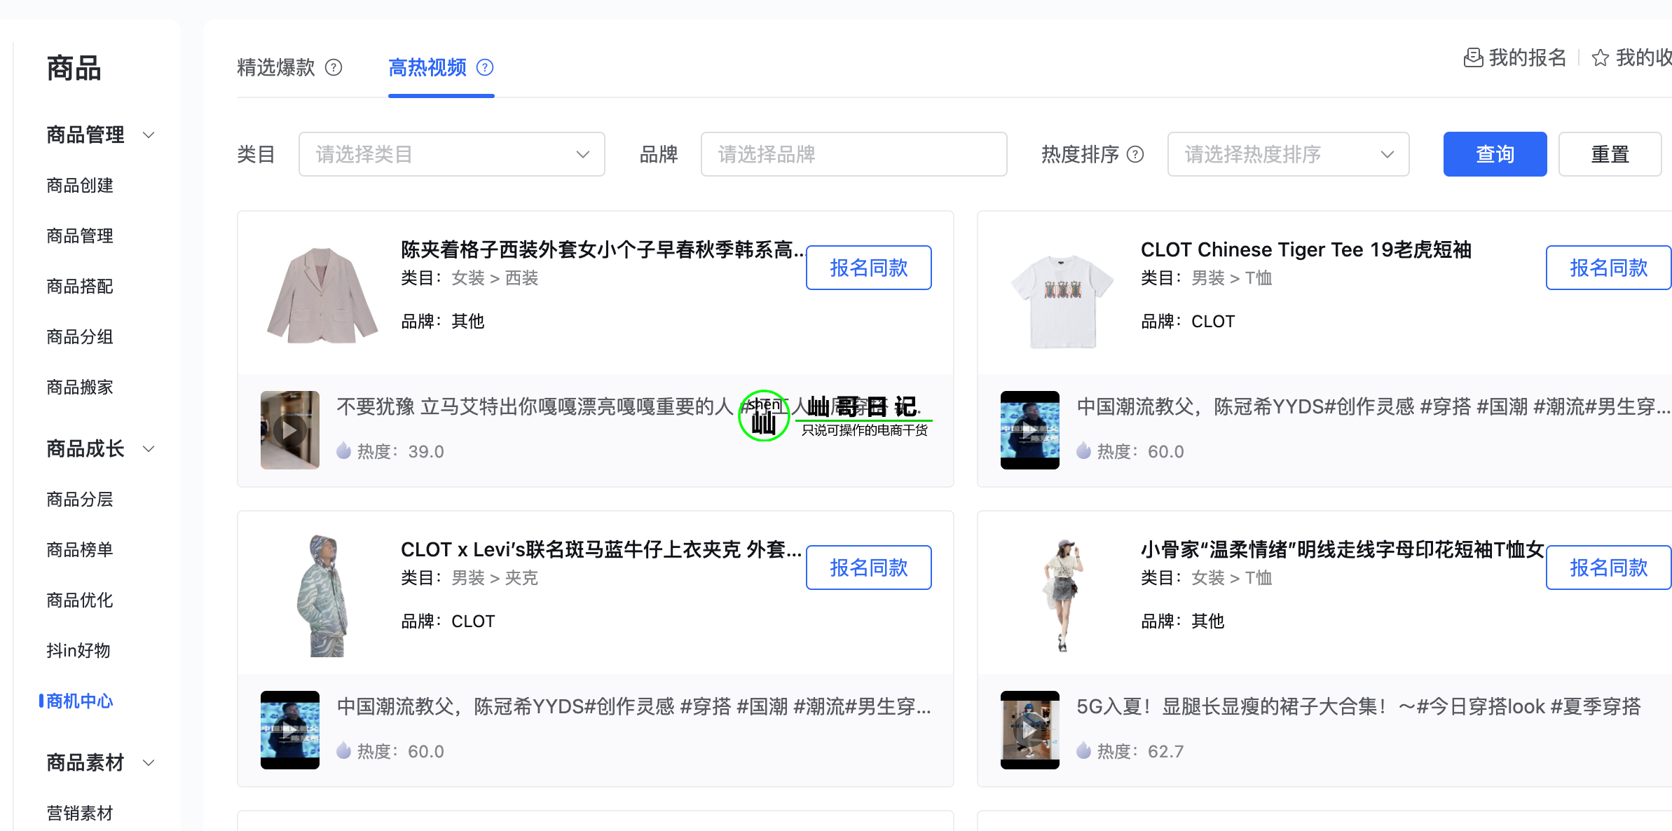Click title 小骨家"温柔情绪"明线走线字母印花短袖T恤
The image size is (1672, 831).
point(1342,549)
